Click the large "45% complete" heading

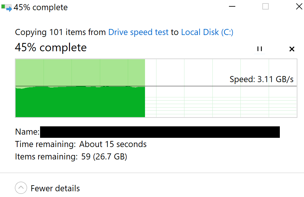tap(51, 48)
